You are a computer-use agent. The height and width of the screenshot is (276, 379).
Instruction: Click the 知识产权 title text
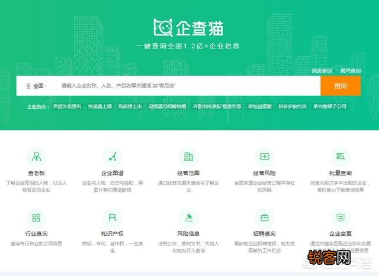113,233
